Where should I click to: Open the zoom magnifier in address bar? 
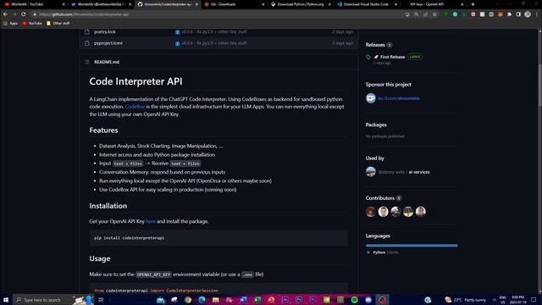[417, 14]
